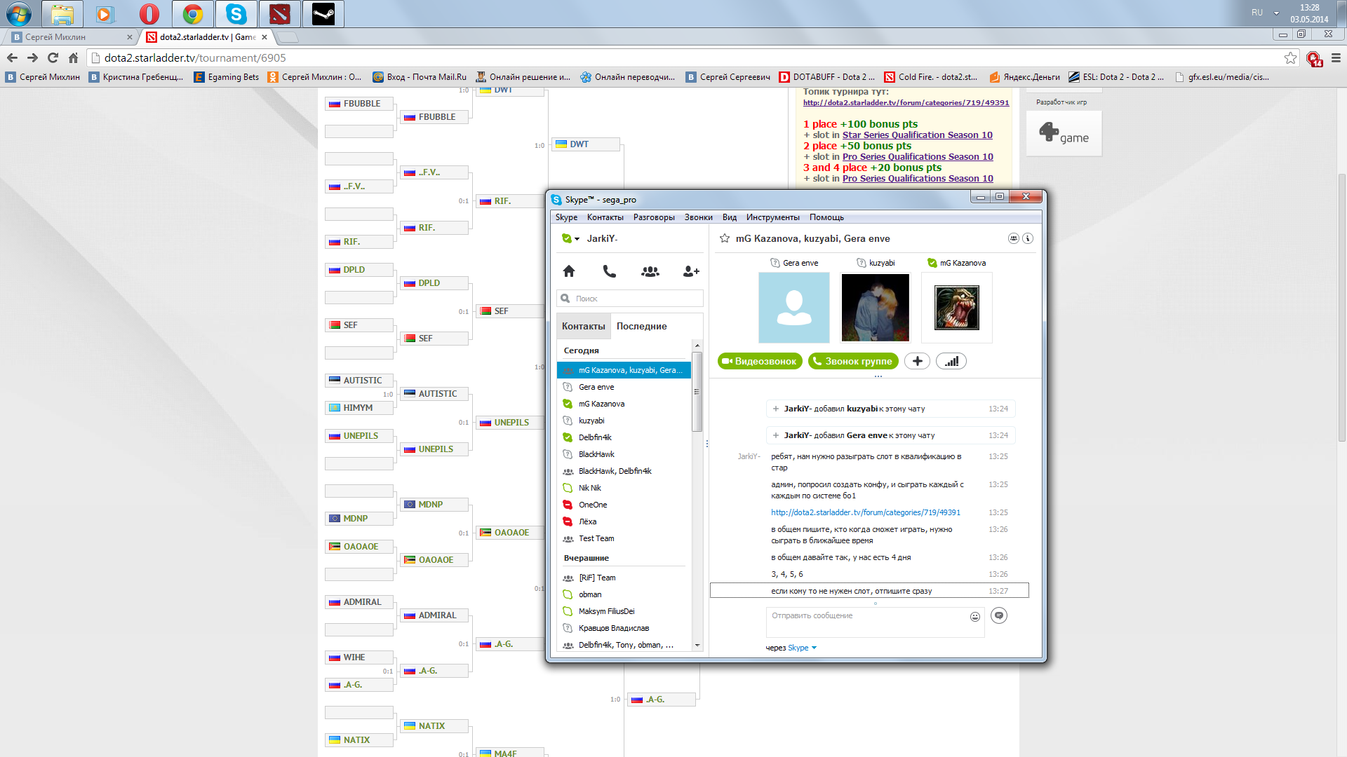Check call quality signal bars button

[951, 361]
